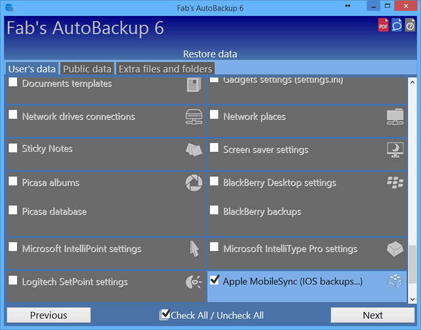This screenshot has height=330, width=421.
Task: Enable Logitech SetPoint settings checkbox
Action: pyautogui.click(x=13, y=280)
